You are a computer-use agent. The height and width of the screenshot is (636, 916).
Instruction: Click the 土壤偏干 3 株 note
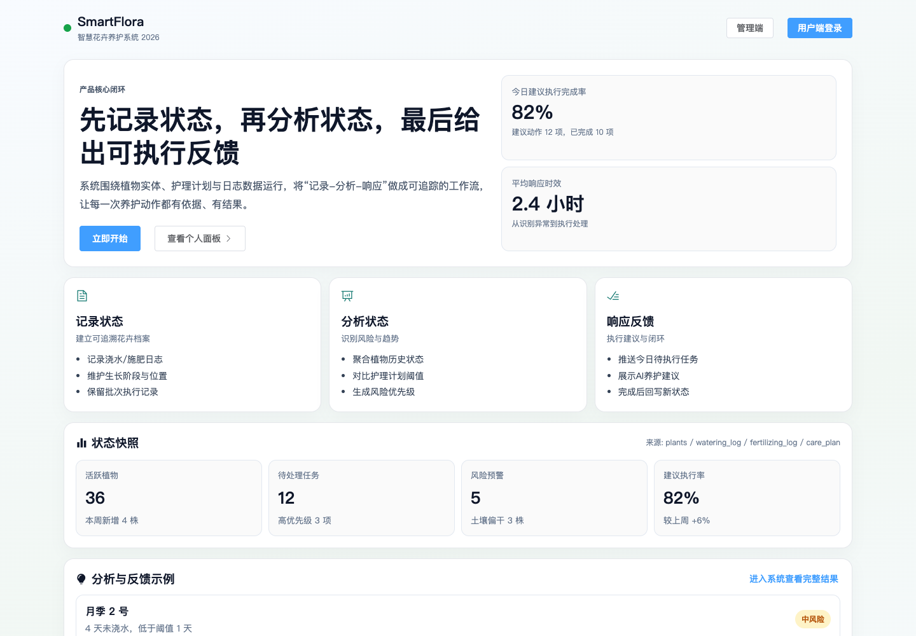tap(497, 520)
